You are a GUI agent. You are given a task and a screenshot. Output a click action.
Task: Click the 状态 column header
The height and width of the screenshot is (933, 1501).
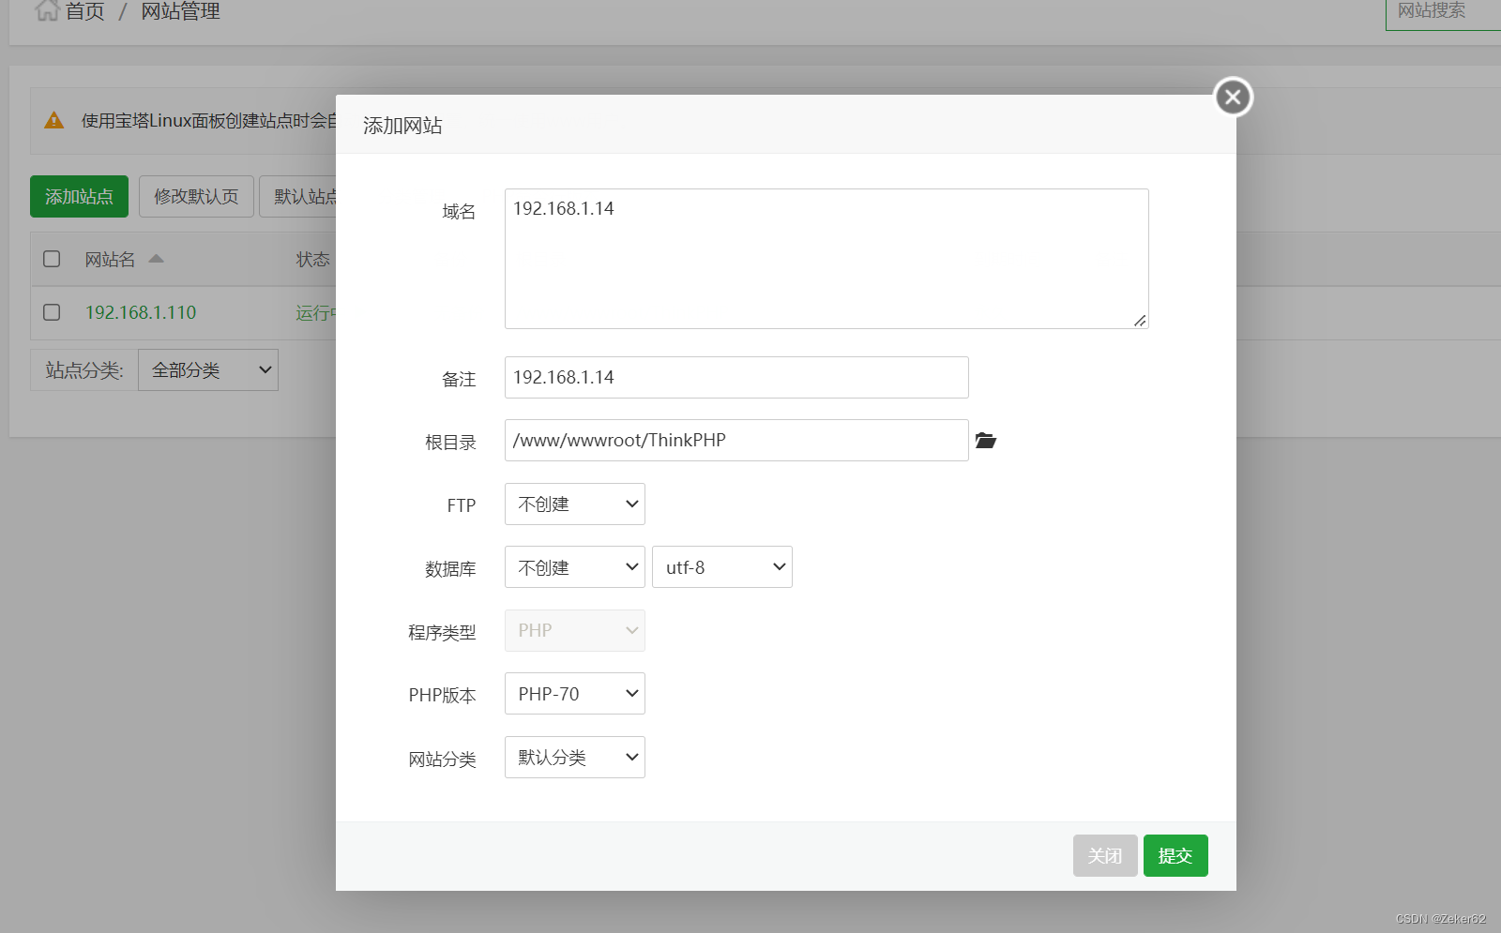(312, 260)
